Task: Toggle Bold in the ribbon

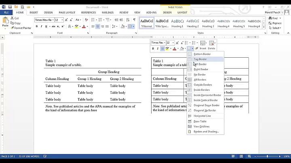Action: [x=37, y=27]
